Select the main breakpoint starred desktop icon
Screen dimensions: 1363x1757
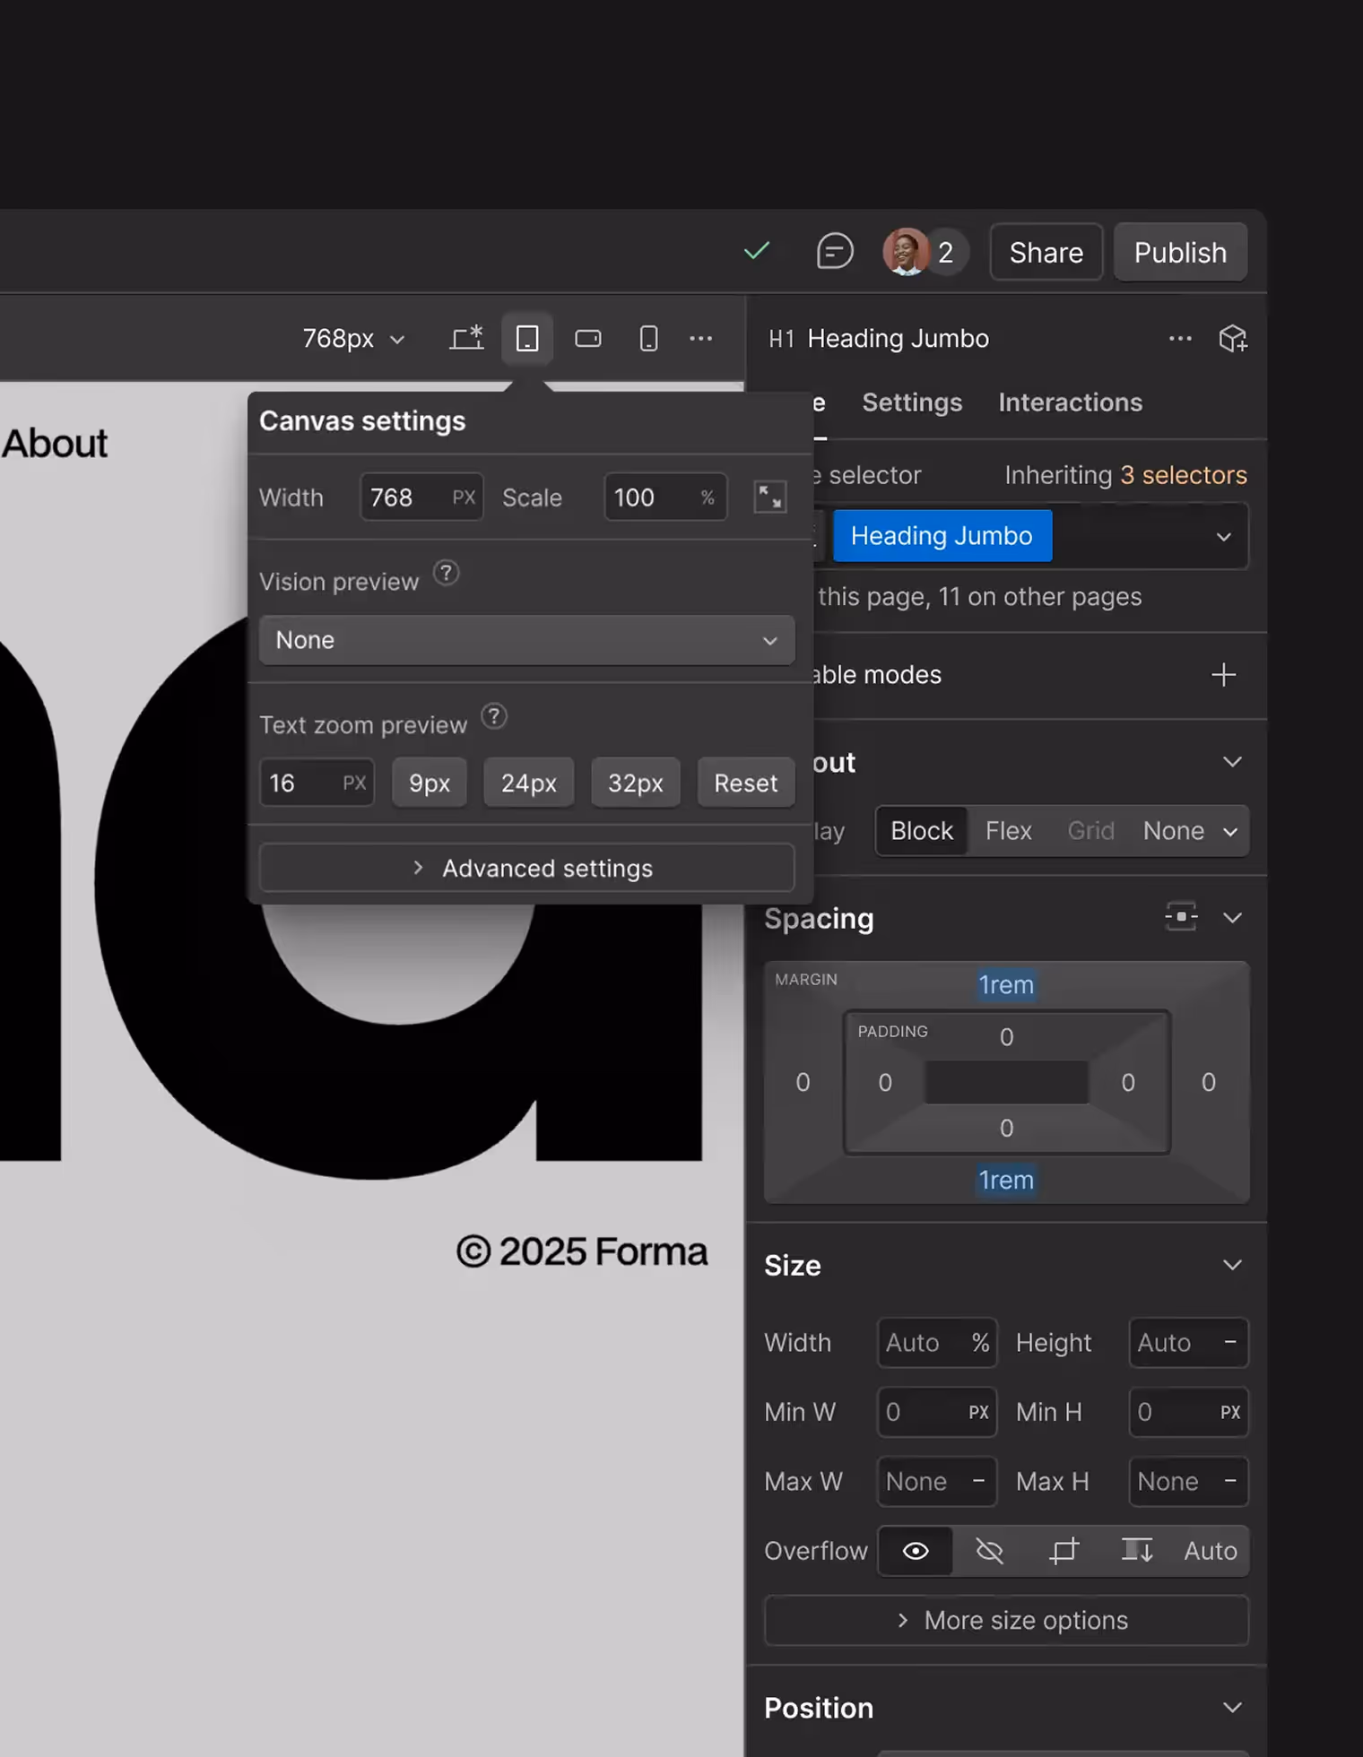(x=466, y=338)
